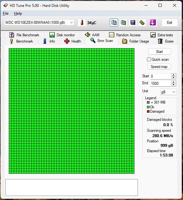Click the purple download arrow icon
The width and height of the screenshot is (183, 200).
click(153, 23)
